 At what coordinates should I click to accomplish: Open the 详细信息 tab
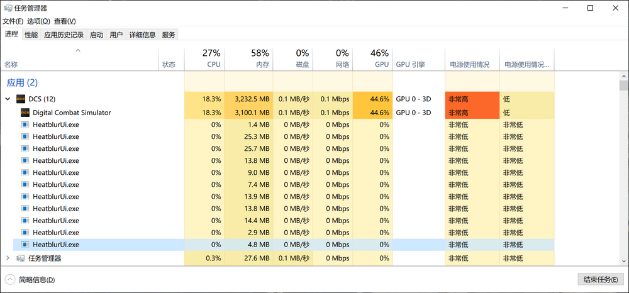tap(142, 35)
